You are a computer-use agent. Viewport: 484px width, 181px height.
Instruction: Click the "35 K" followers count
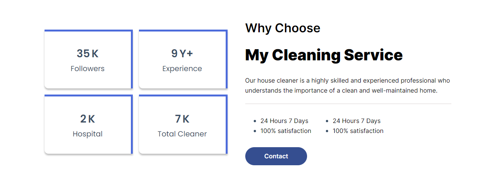click(88, 54)
